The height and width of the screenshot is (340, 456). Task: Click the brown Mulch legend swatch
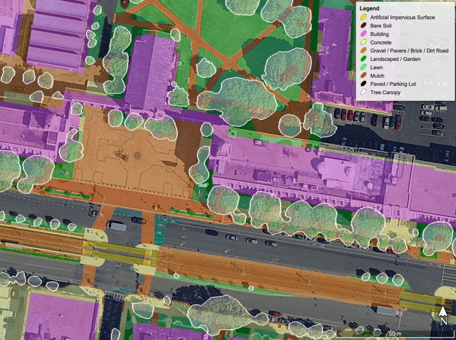tap(363, 76)
